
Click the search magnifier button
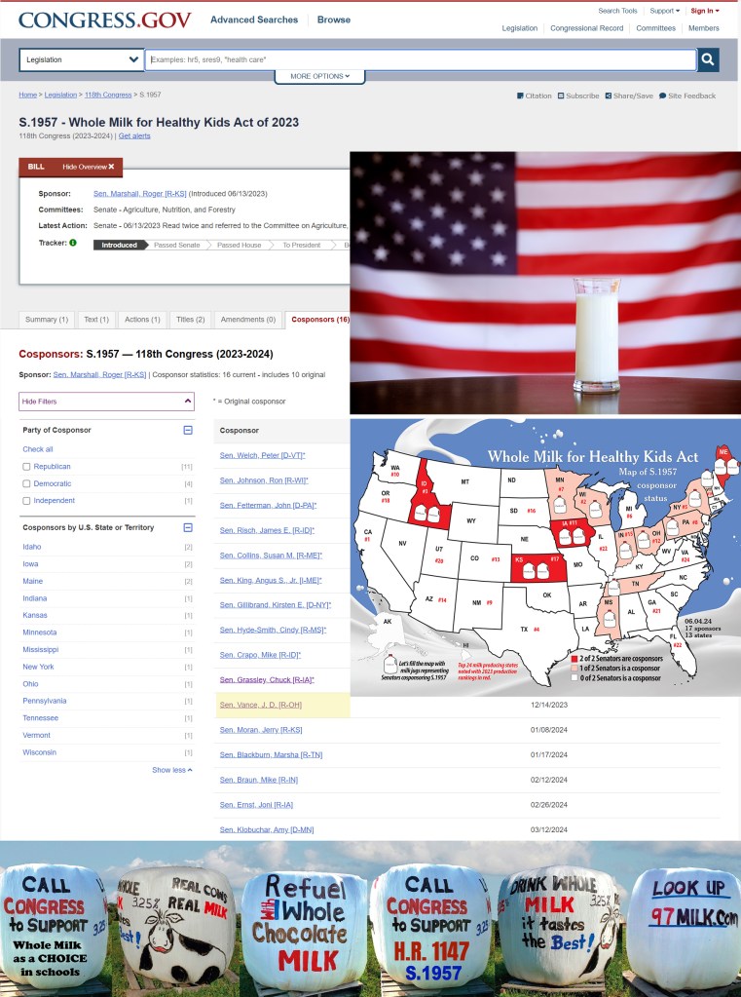click(x=709, y=60)
